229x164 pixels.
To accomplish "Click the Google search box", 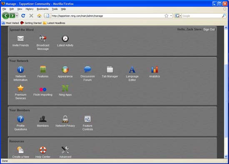I will (x=202, y=16).
